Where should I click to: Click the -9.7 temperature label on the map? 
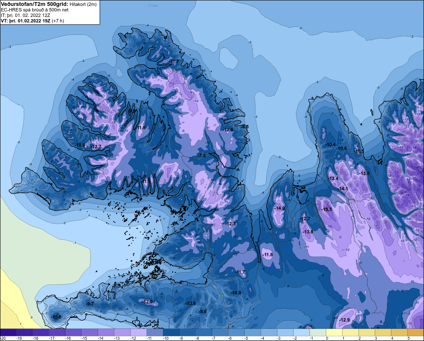tap(90, 304)
